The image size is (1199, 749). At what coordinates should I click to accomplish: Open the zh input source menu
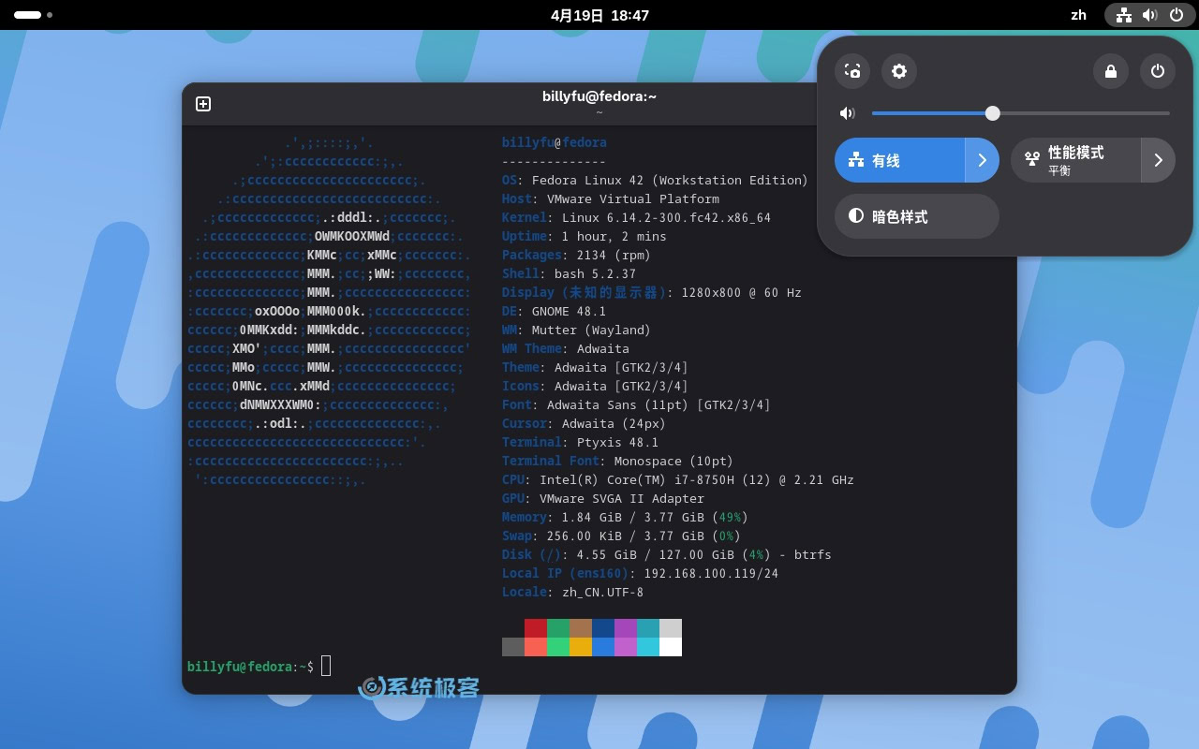click(x=1078, y=15)
